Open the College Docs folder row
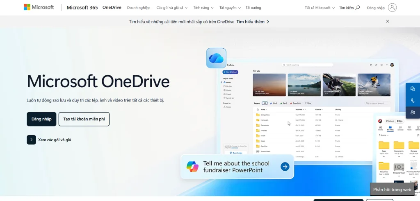The image size is (420, 201). [322, 115]
